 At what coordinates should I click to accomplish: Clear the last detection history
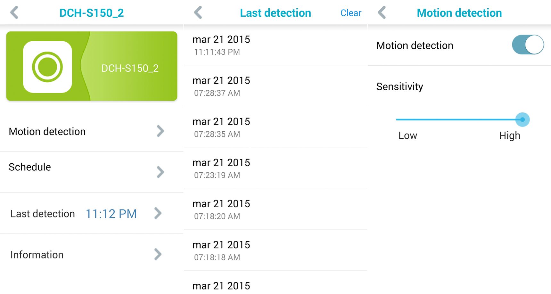tap(351, 13)
